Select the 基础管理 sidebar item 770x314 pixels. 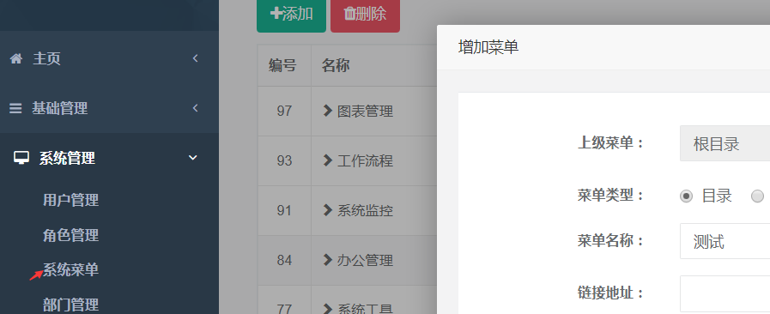[x=109, y=108]
